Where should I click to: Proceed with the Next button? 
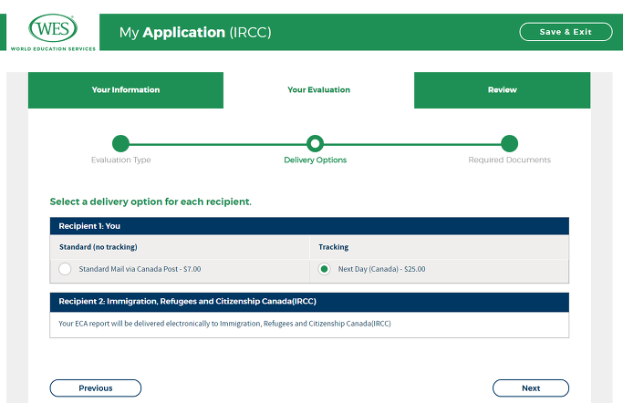531,387
